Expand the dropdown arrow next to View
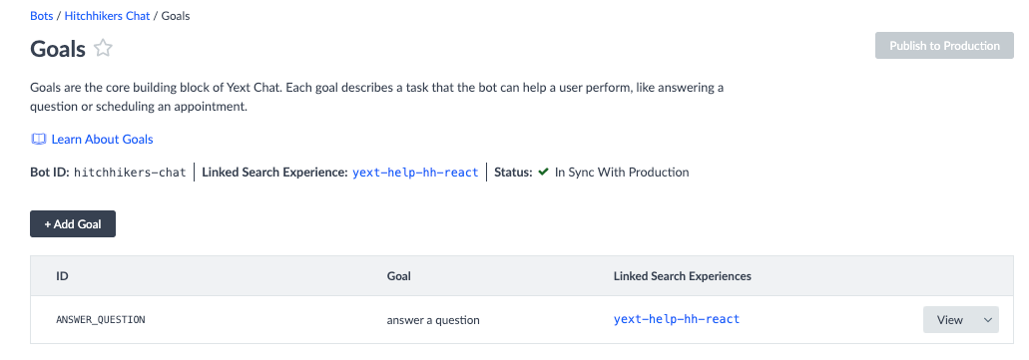The image size is (1029, 360). coord(988,320)
